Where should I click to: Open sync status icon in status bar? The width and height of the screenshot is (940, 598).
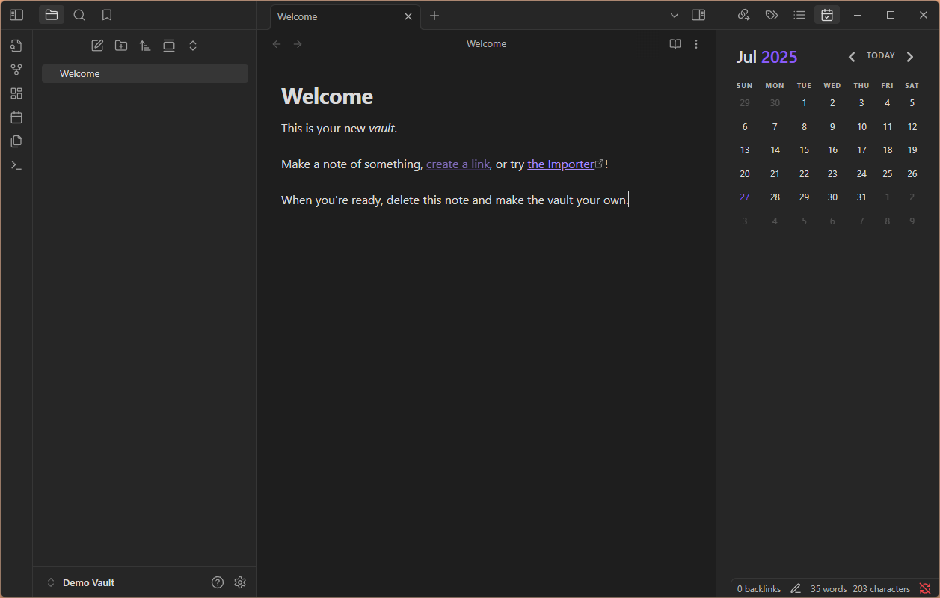[x=925, y=589]
